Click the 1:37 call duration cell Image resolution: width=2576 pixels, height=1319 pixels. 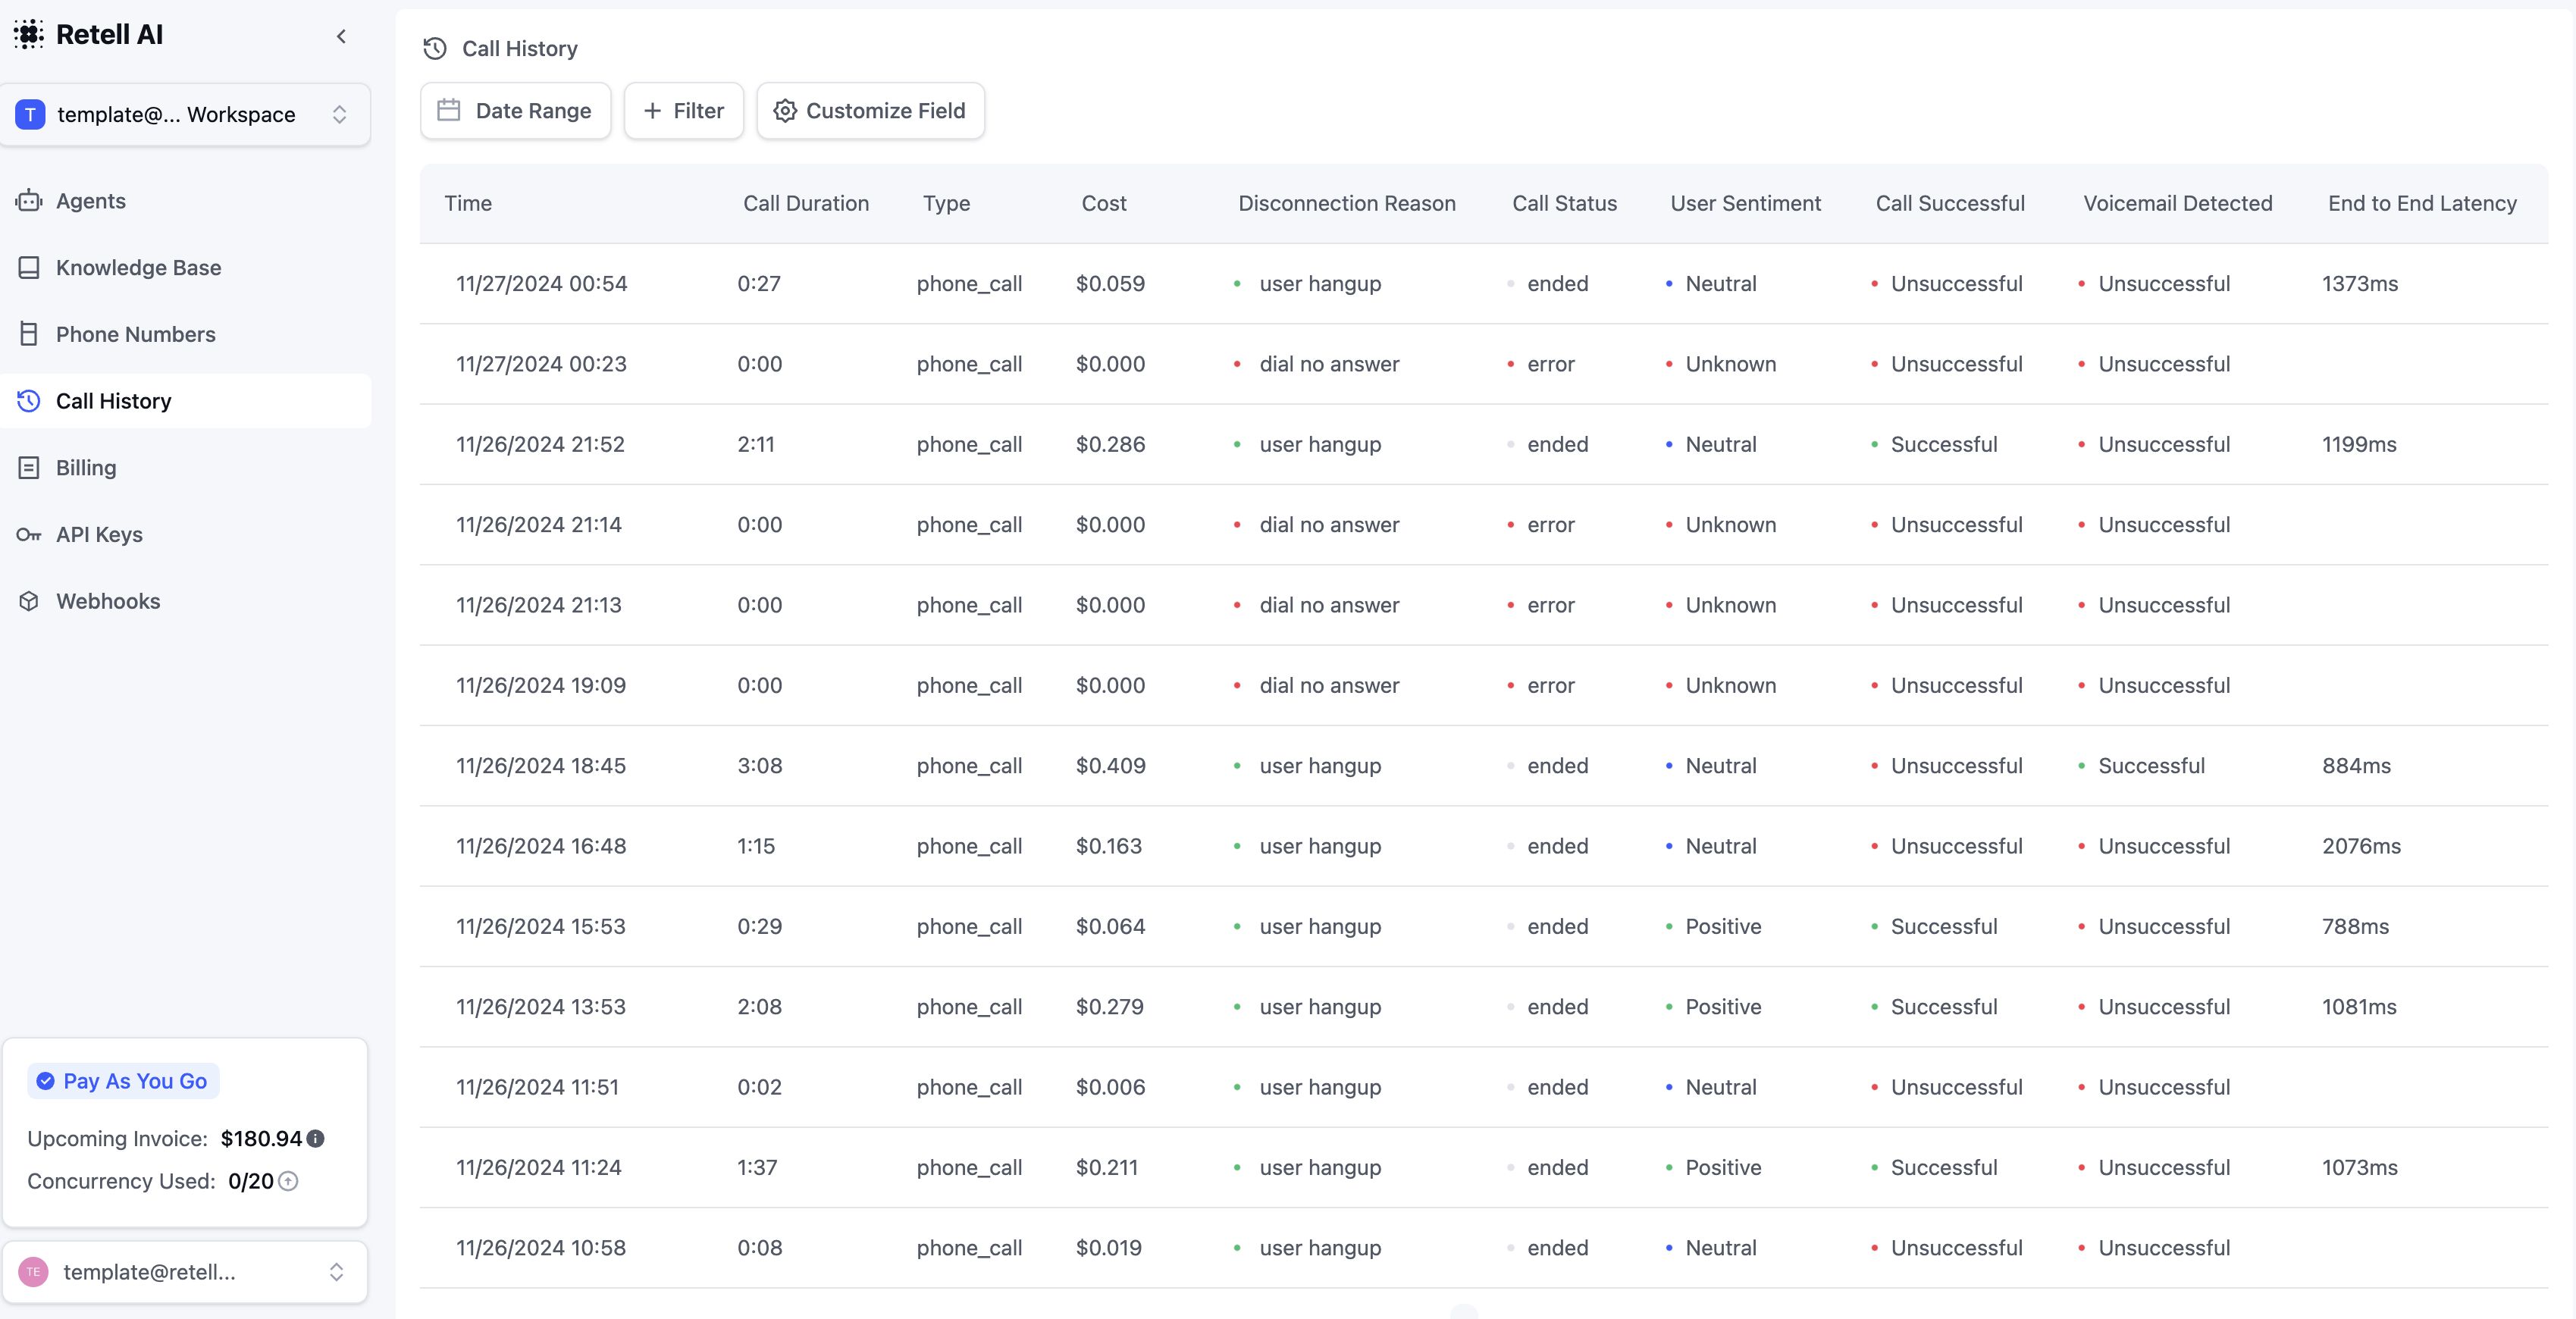coord(757,1167)
